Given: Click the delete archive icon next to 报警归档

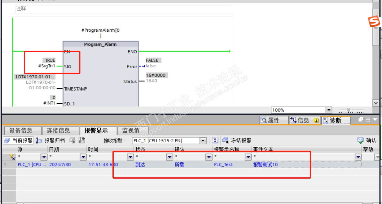Looking at the screenshot, I should tap(72, 140).
